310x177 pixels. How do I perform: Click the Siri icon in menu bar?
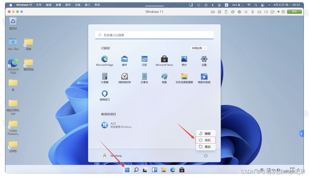pos(269,5)
